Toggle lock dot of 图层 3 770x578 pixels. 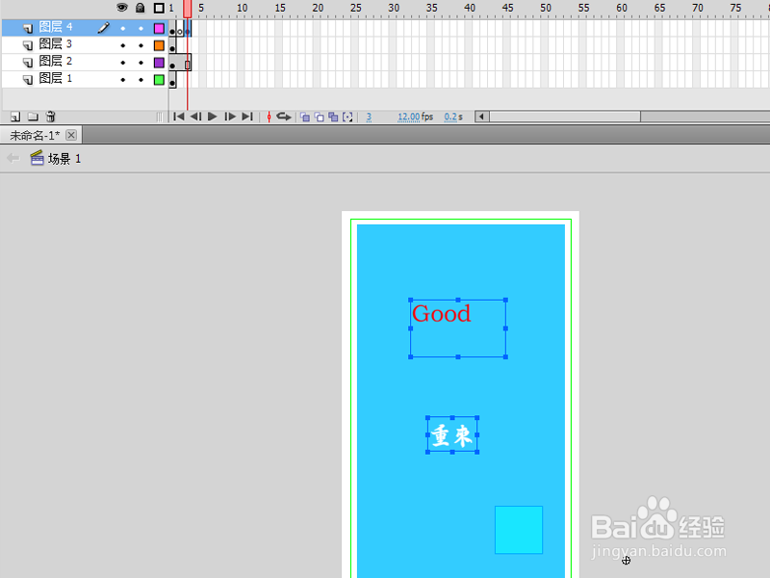141,45
